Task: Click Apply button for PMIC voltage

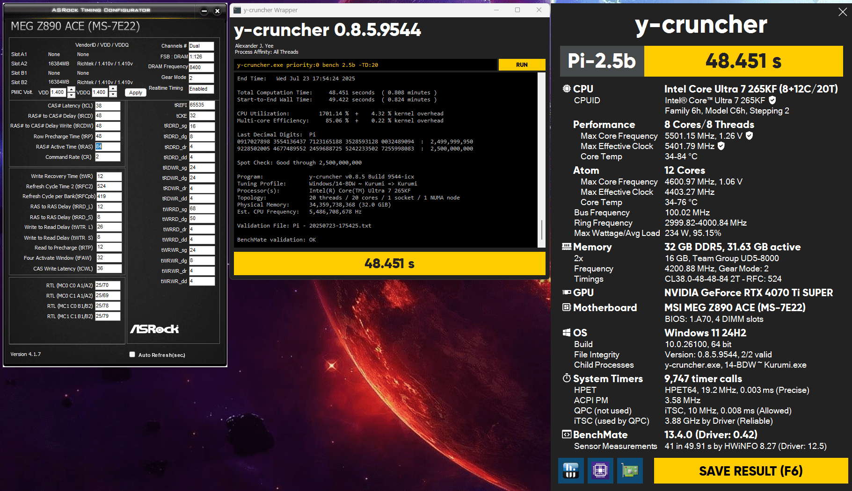Action: [x=136, y=93]
